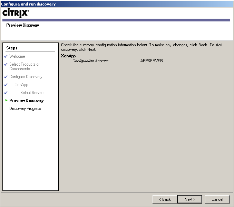The height and width of the screenshot is (207, 234).
Task: Click the checkmark beside Select Products or Components
Action: click(x=6, y=64)
